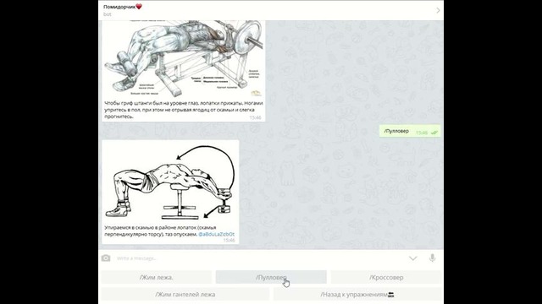Click the camera attachment icon
Screen dimensions: 542x304
pos(106,258)
